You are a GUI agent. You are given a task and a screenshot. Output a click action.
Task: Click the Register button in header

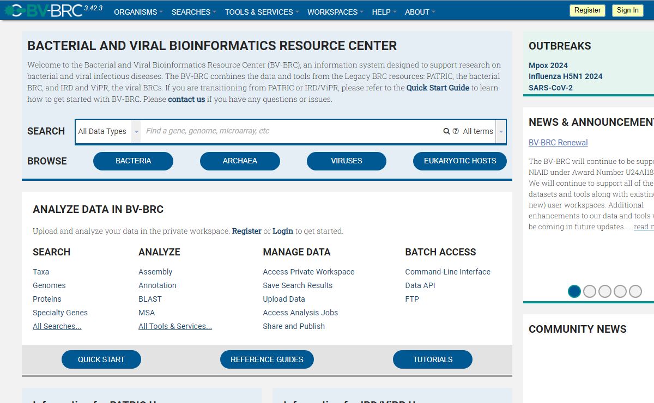588,10
